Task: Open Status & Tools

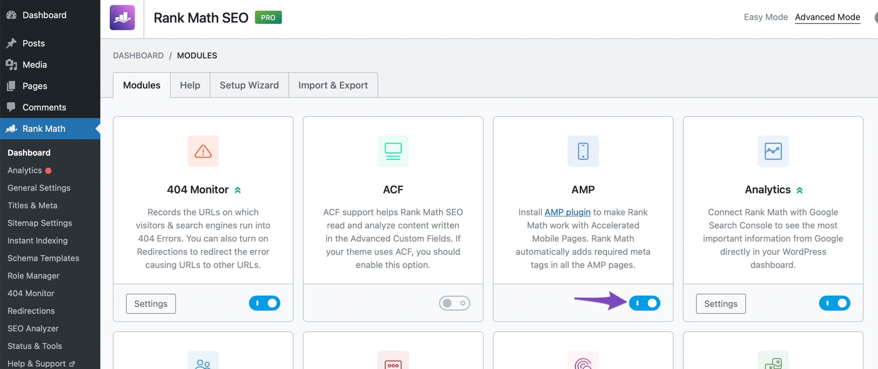Action: [35, 346]
